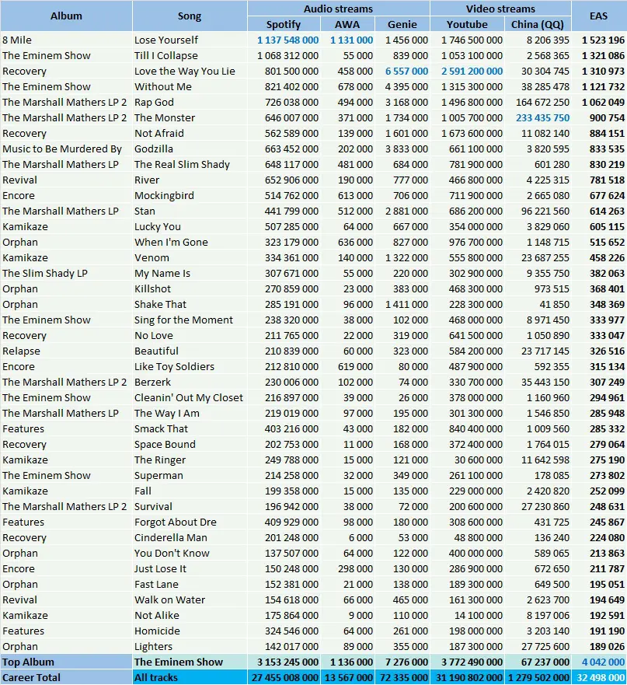This screenshot has height=685, width=627.
Task: Select the Cinderella Man cell
Action: [x=190, y=538]
